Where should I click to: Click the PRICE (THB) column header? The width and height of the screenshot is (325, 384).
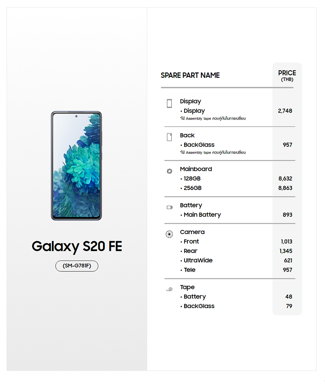click(x=287, y=75)
